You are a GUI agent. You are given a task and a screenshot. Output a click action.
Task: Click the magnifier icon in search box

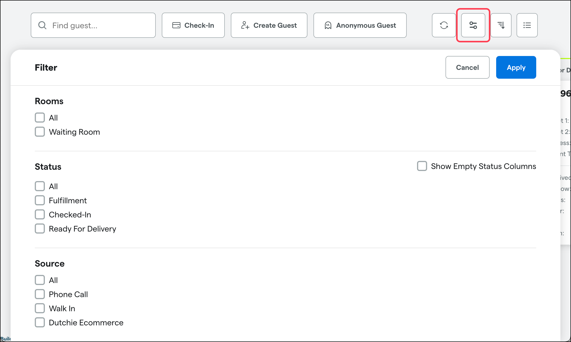click(x=42, y=25)
